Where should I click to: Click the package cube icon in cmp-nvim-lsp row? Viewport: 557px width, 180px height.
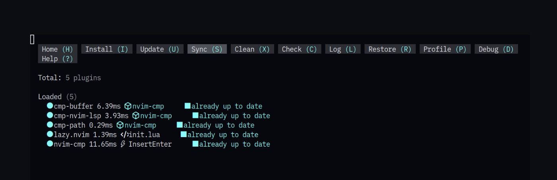(136, 116)
